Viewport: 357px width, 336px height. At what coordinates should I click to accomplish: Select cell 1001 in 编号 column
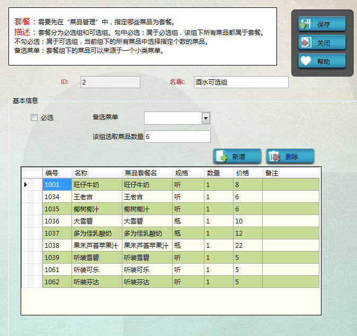57,184
